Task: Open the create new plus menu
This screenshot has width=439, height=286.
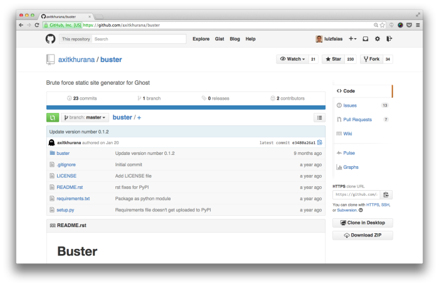Action: point(352,39)
